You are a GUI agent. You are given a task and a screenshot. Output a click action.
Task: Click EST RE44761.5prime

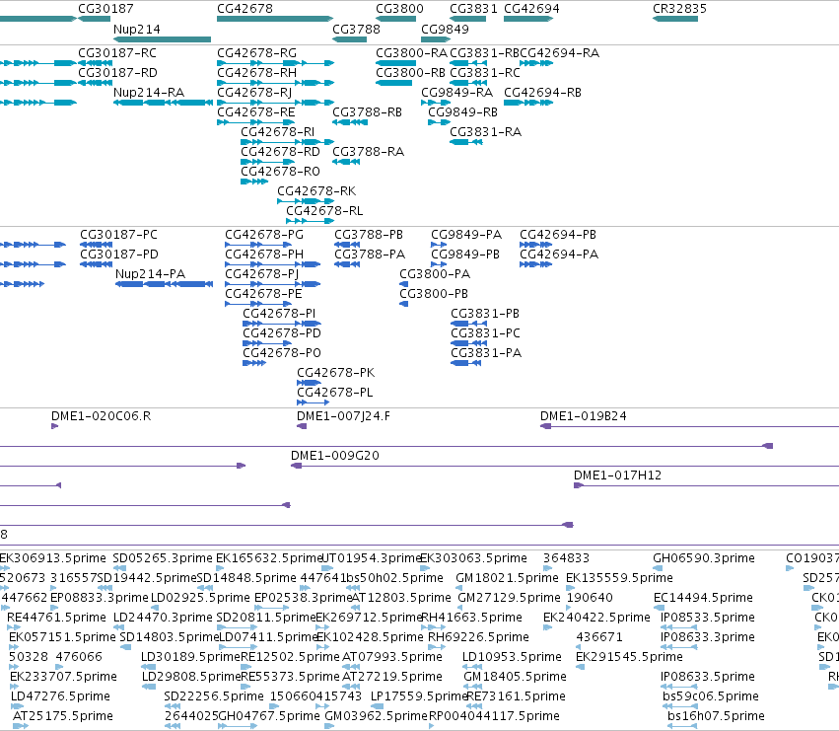coord(56,618)
